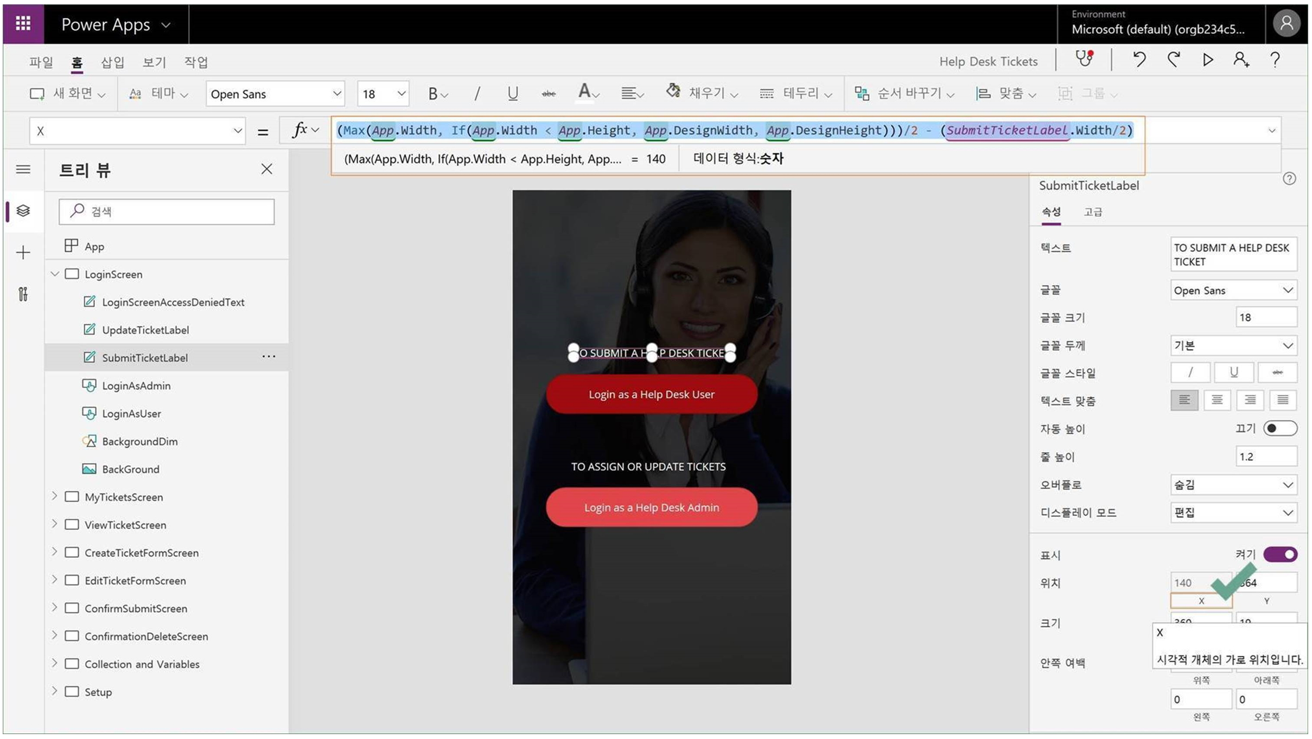Open the fill color 채우기 picker
1312x739 pixels.
[702, 93]
